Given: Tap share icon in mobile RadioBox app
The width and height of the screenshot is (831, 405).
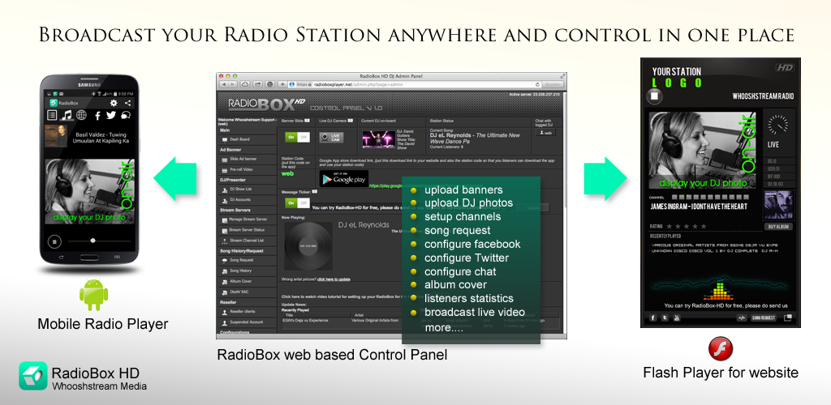Looking at the screenshot, I should point(127,103).
